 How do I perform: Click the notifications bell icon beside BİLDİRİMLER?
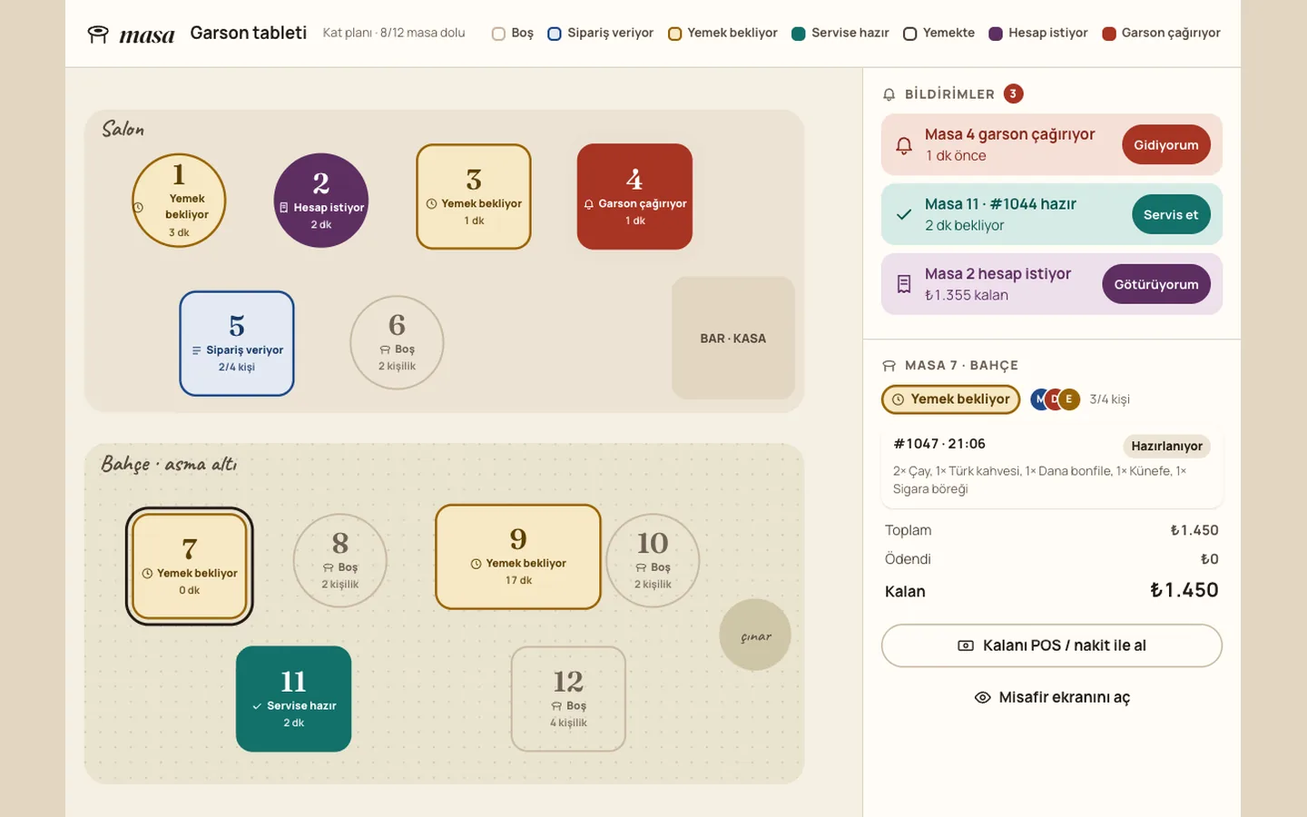pos(889,94)
